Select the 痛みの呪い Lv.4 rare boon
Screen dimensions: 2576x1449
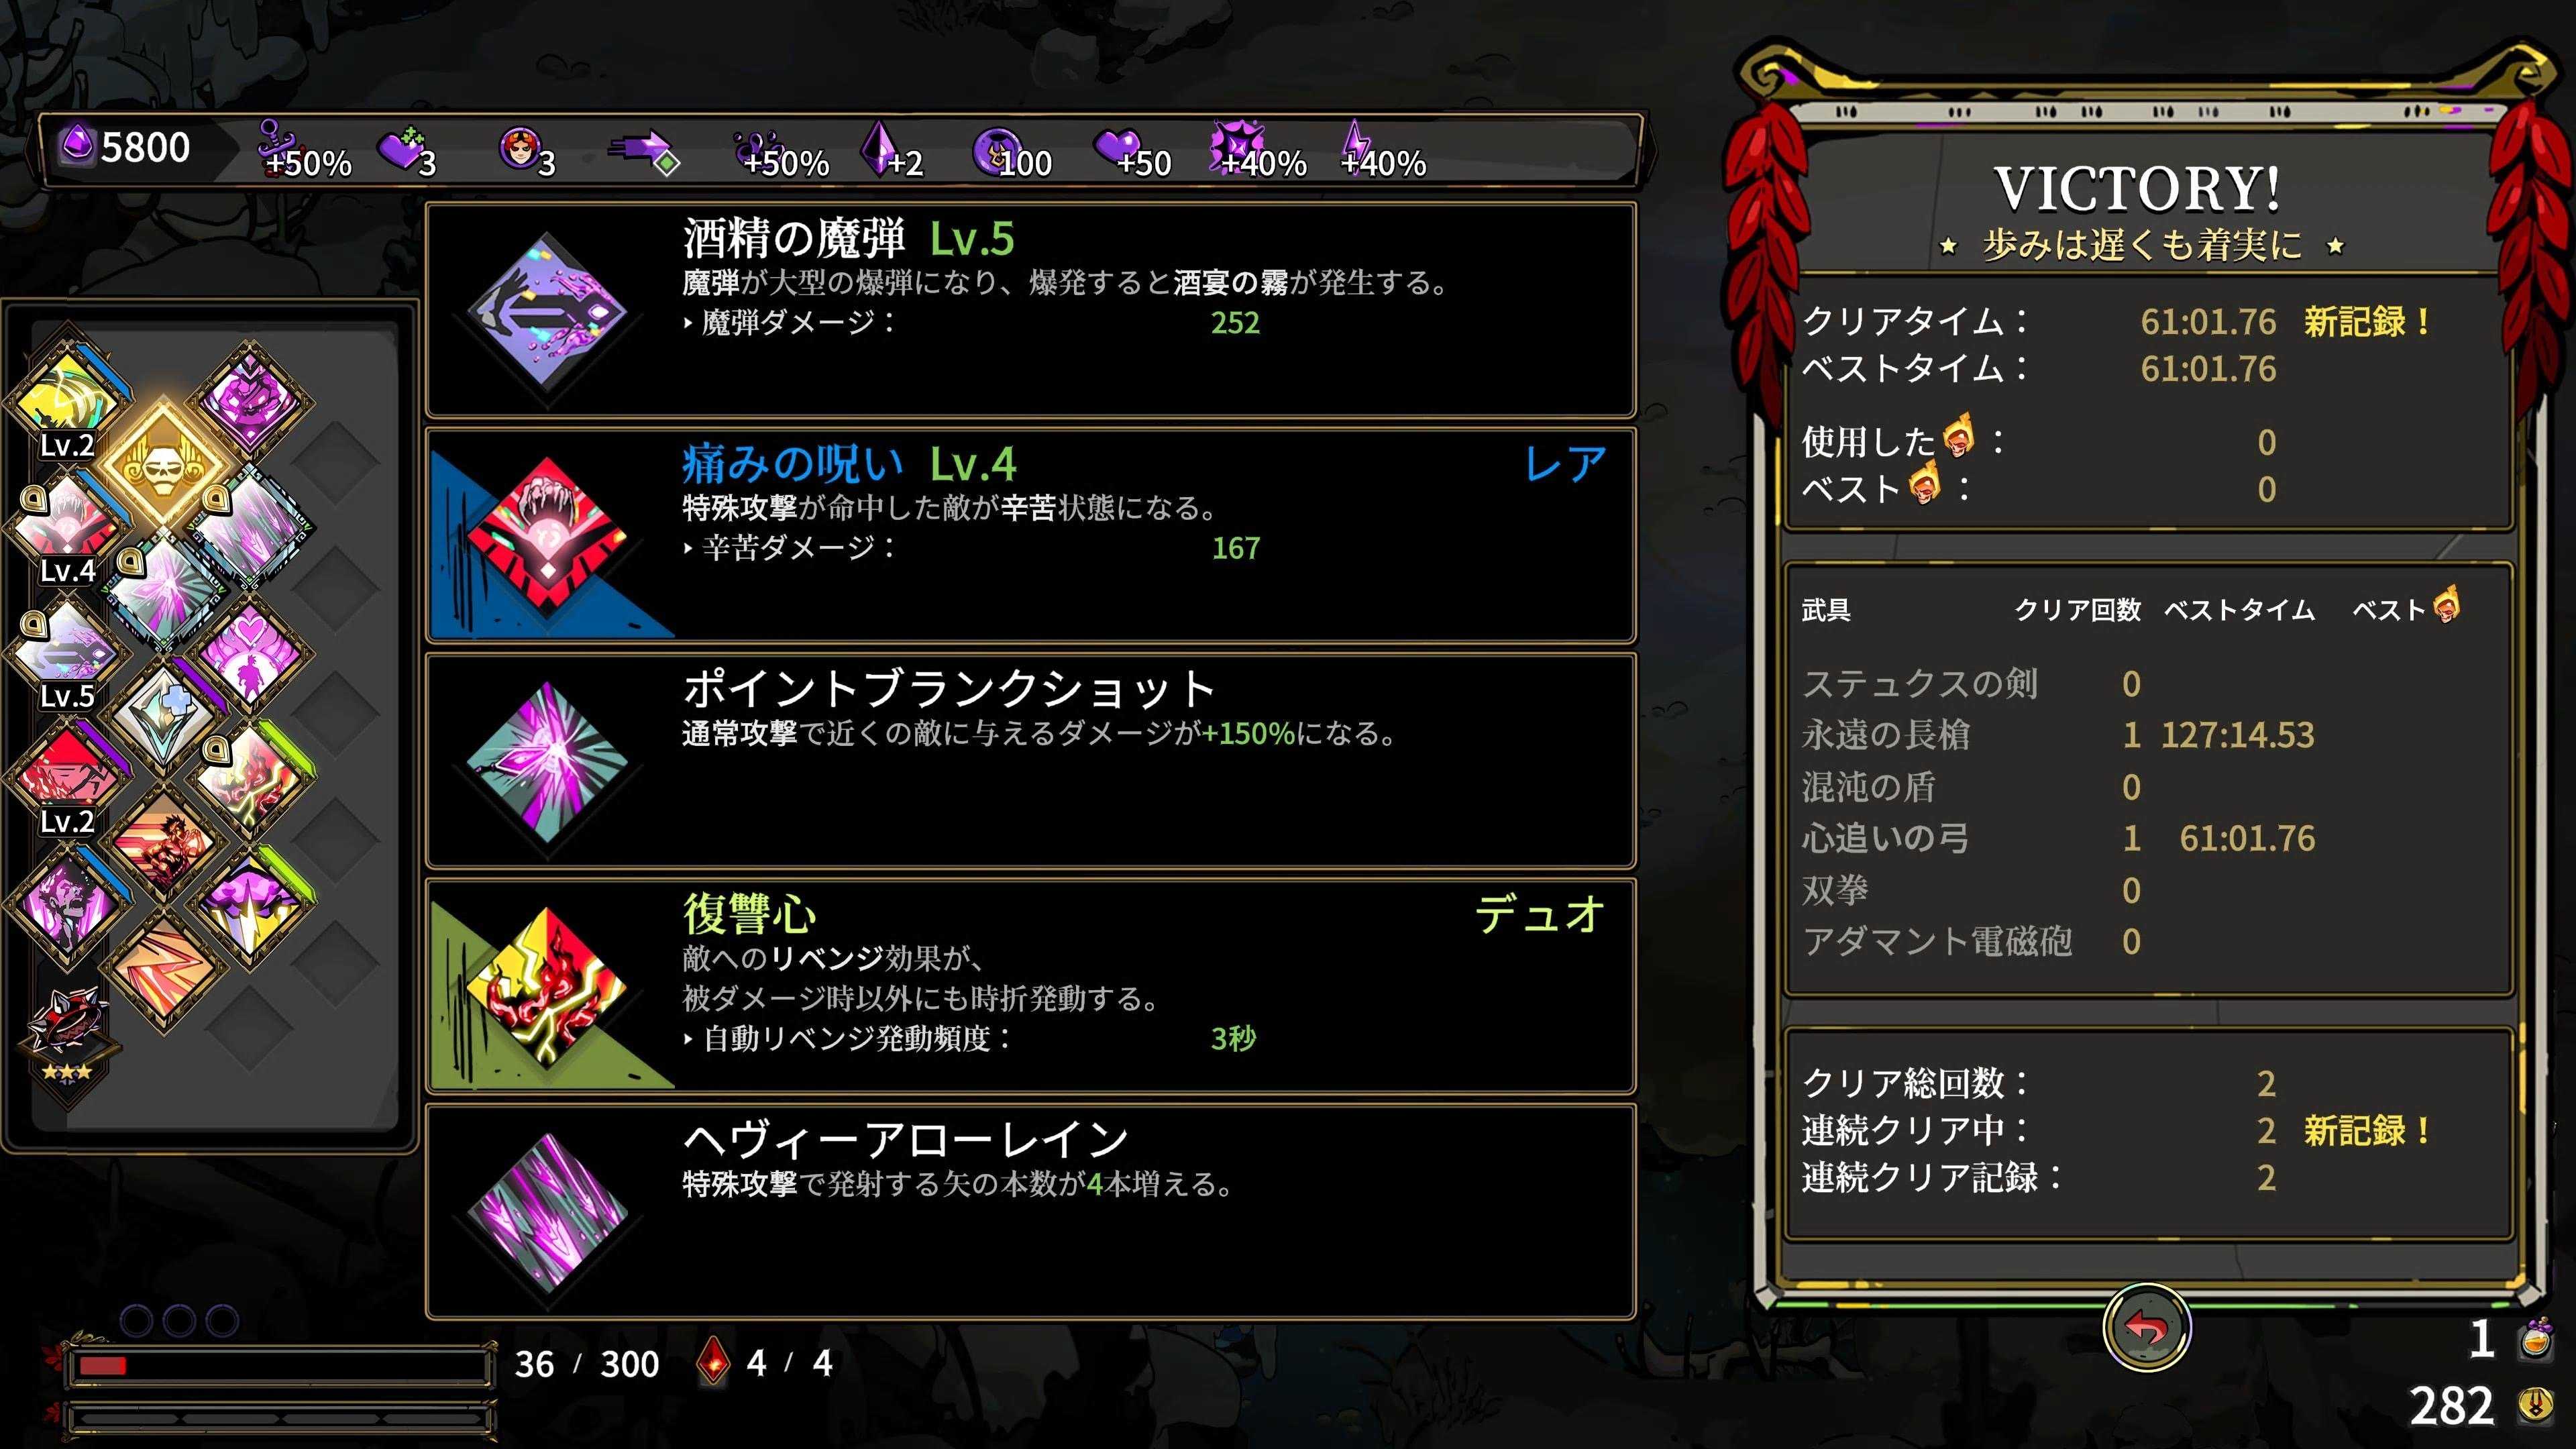[x=1031, y=535]
